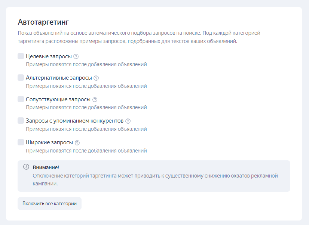The height and width of the screenshot is (225, 309).
Task: Tick the Альтернативные запросы checkbox
Action: [21, 78]
